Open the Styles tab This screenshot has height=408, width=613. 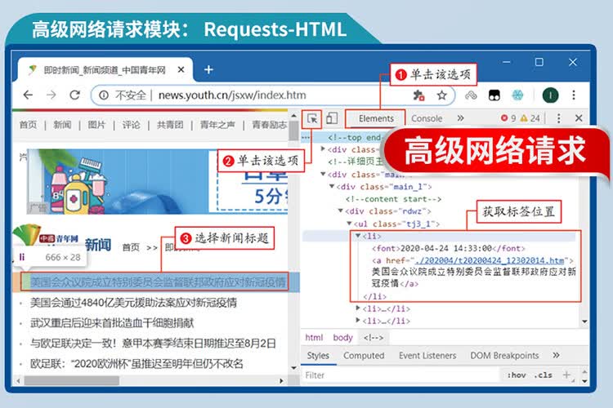coord(318,356)
